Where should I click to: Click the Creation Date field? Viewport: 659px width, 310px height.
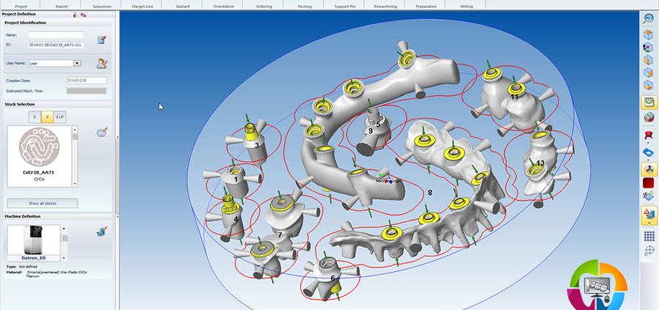86,81
